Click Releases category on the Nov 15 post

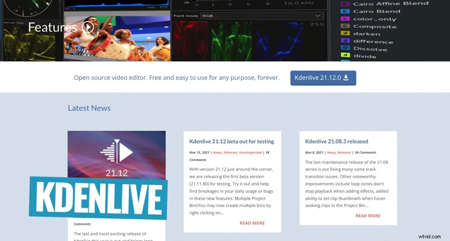coord(230,152)
